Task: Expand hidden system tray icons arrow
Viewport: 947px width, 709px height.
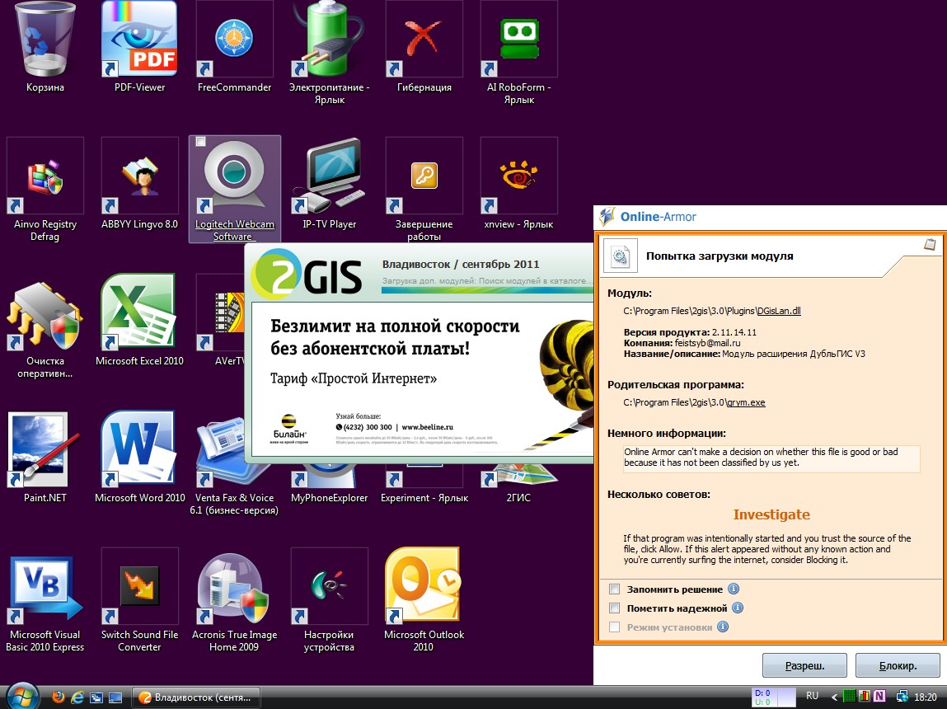Action: (x=834, y=697)
